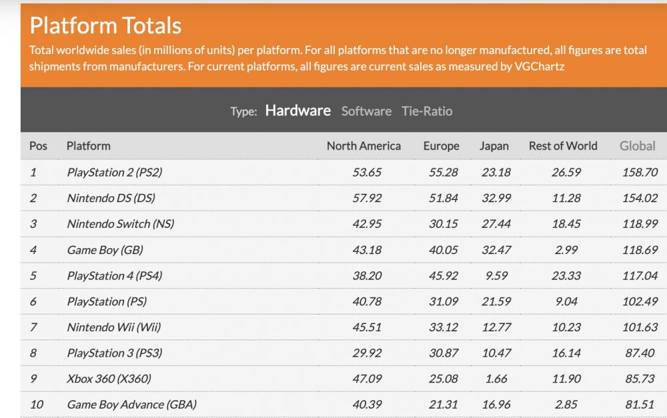Sort by the Japan column header
Viewport: 667px width, 418px height.
click(494, 146)
